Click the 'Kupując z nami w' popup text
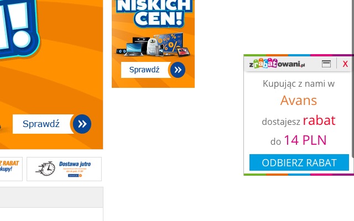 pos(299,84)
